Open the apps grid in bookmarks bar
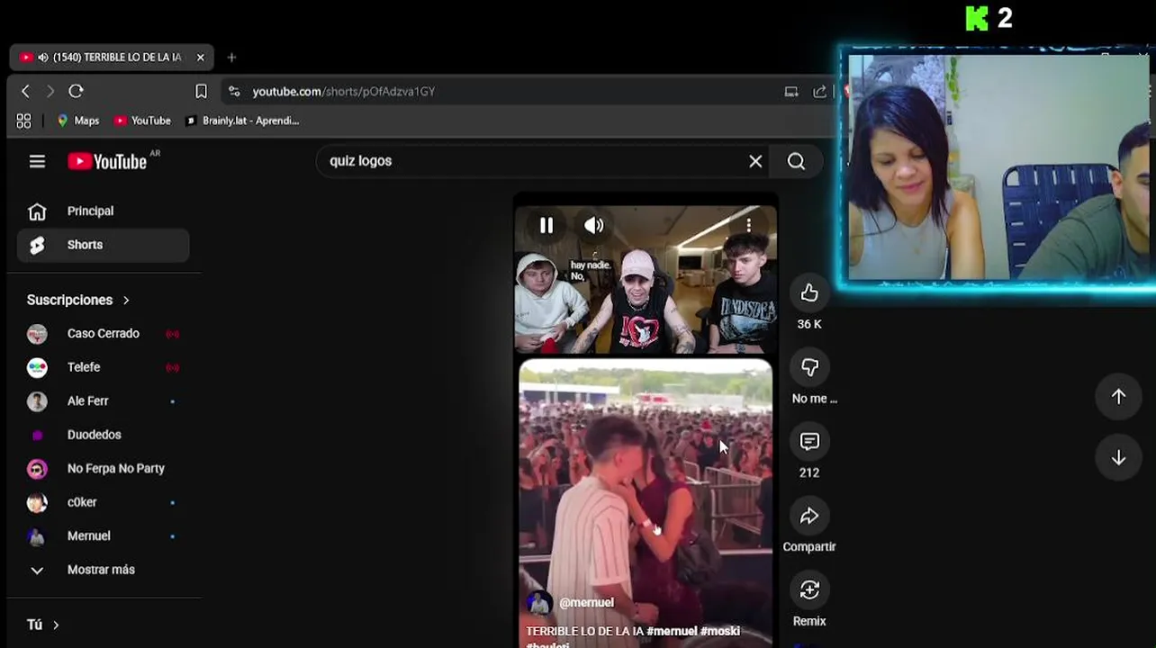 click(x=24, y=121)
